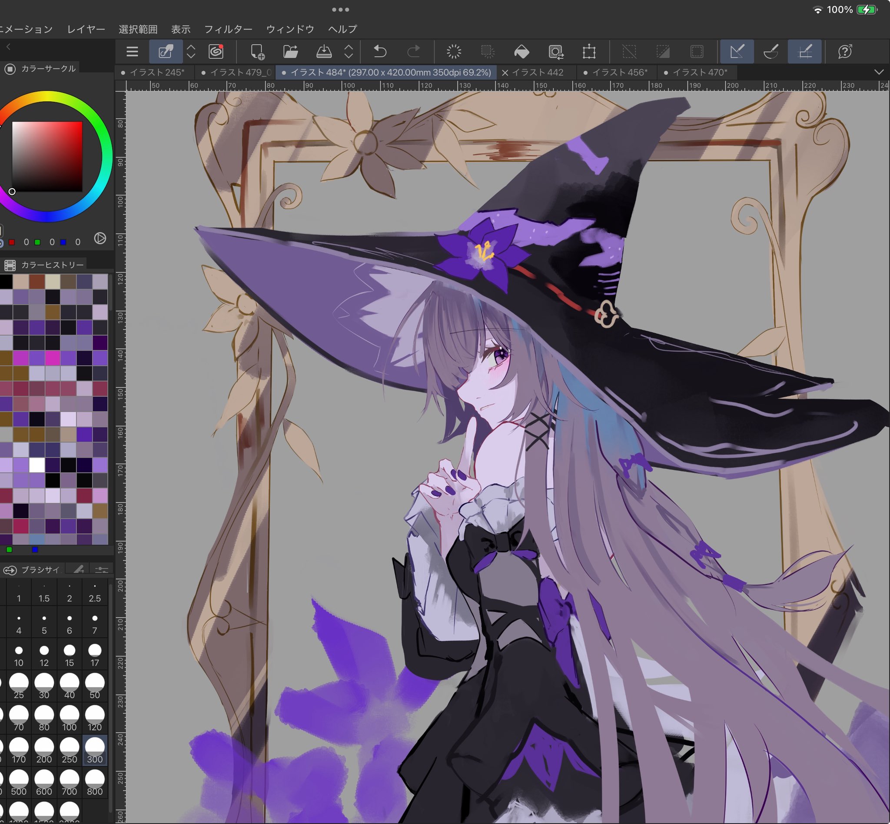The height and width of the screenshot is (824, 890).
Task: Open the hamburger command bar menu
Action: click(x=132, y=52)
